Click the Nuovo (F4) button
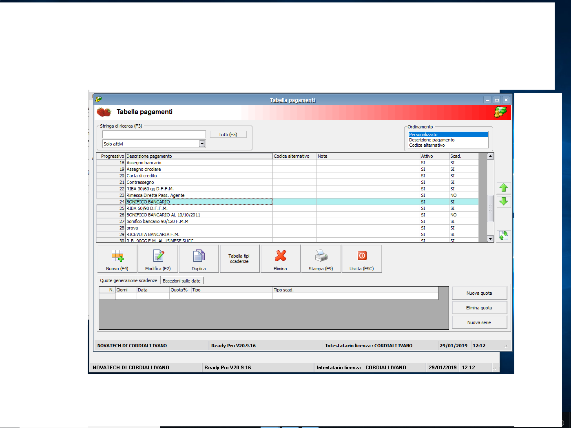 point(117,259)
